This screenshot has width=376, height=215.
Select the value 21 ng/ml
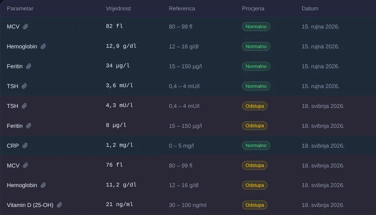tap(119, 204)
